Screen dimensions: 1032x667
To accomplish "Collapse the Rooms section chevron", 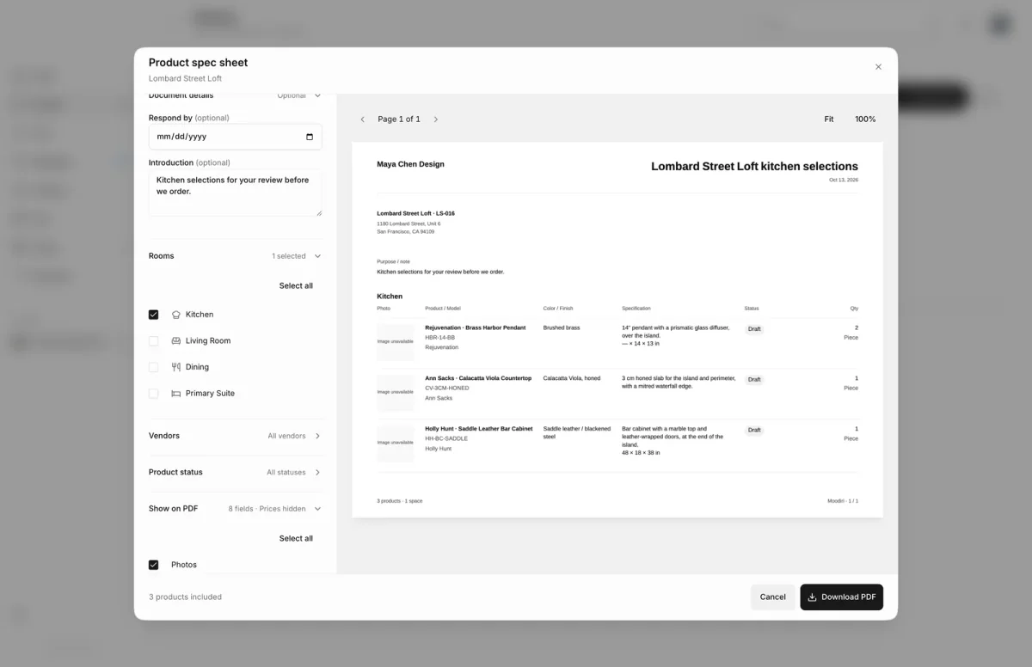I will click(317, 256).
